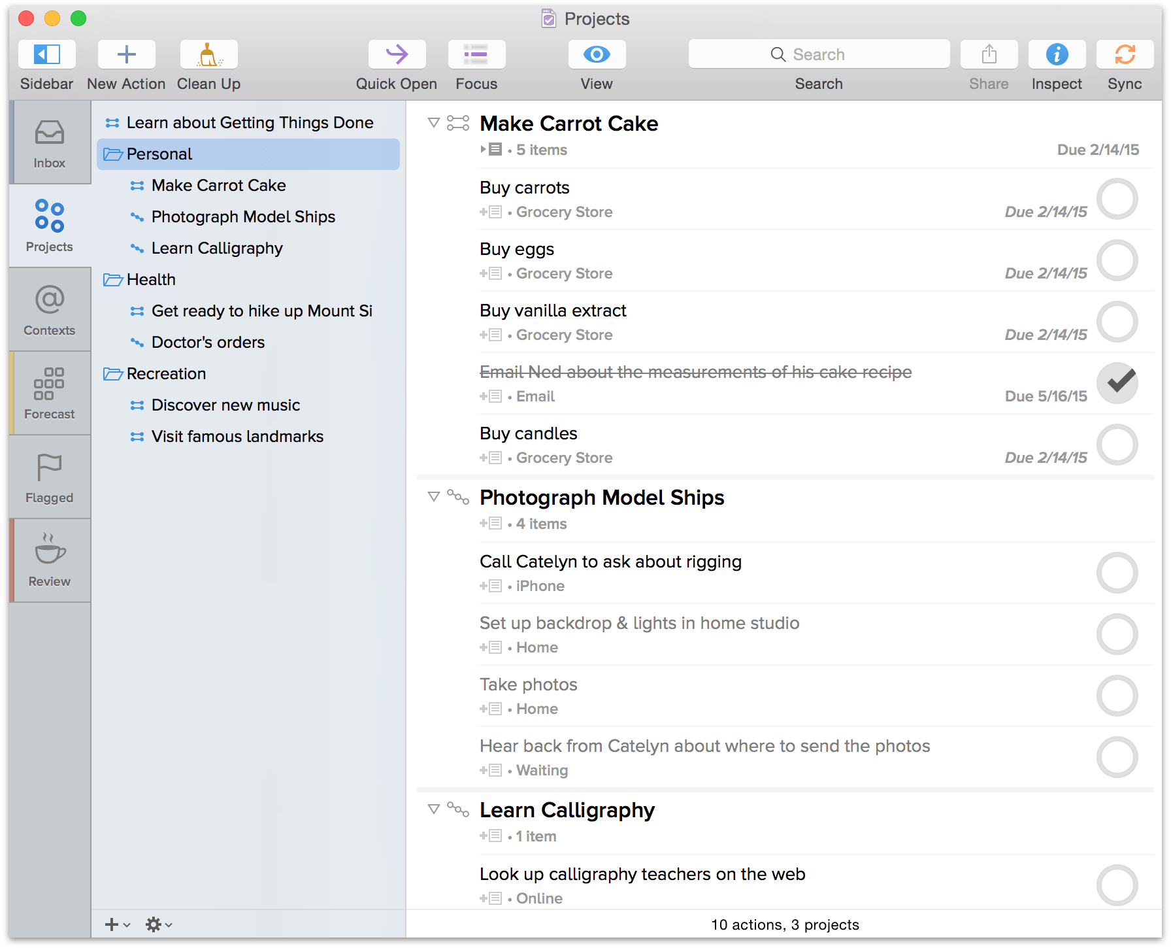
Task: Click the Learn Calligraphy sequential project icon
Action: [x=458, y=809]
